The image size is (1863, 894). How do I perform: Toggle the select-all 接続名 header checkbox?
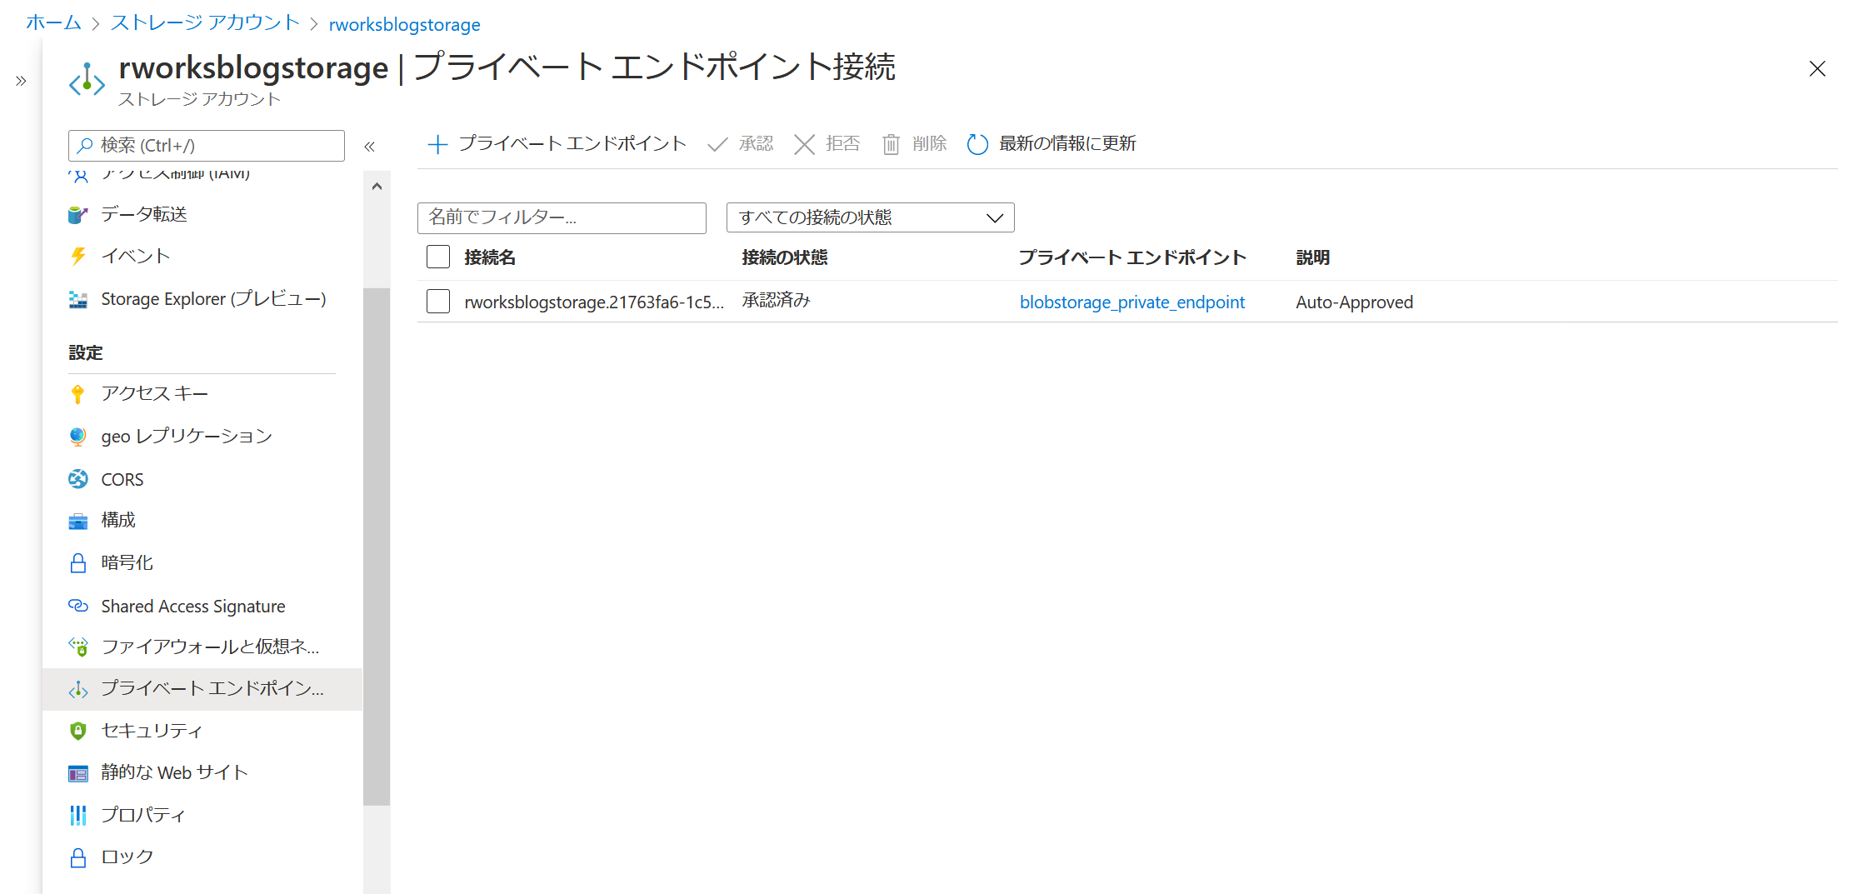click(x=438, y=257)
